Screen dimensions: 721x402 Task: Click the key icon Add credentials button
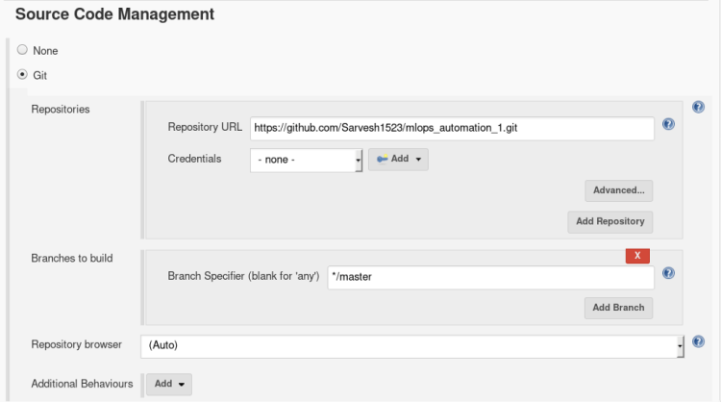[x=398, y=160]
